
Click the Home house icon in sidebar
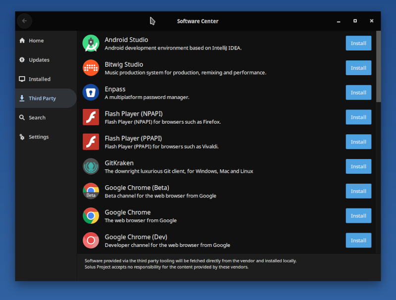tap(22, 41)
